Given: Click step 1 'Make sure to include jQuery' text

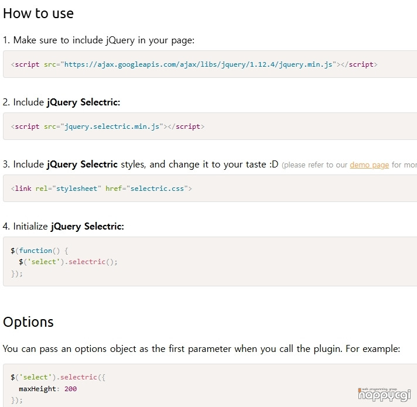Looking at the screenshot, I should tap(98, 40).
